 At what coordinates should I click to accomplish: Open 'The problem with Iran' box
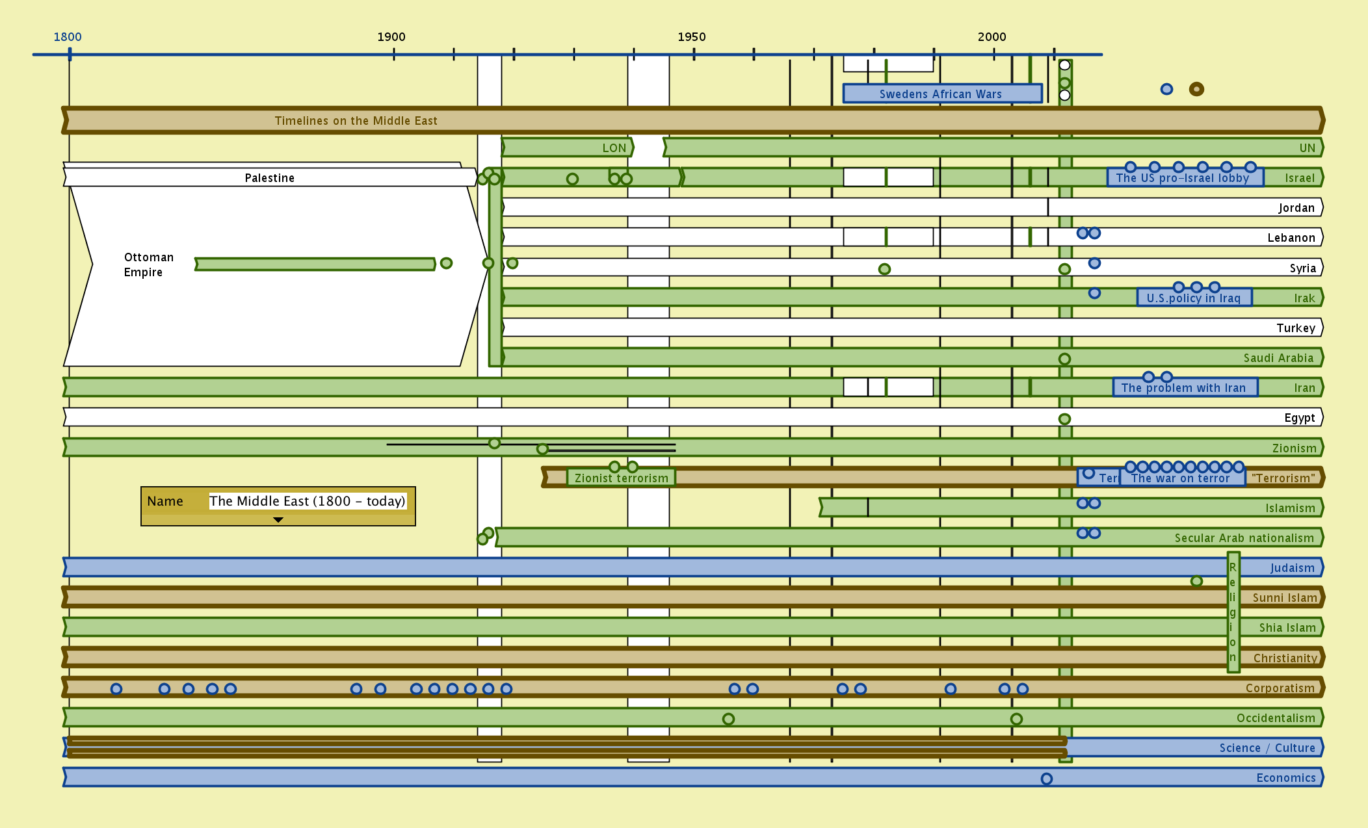click(x=1183, y=388)
